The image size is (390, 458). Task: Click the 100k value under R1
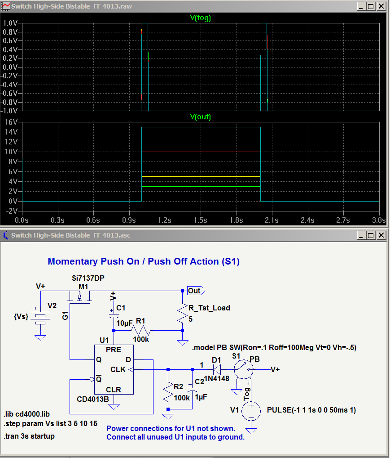pyautogui.click(x=141, y=339)
